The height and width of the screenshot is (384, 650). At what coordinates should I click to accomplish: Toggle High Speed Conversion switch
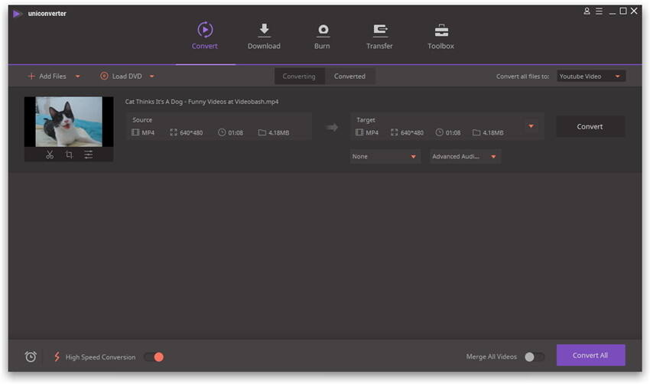tap(154, 357)
